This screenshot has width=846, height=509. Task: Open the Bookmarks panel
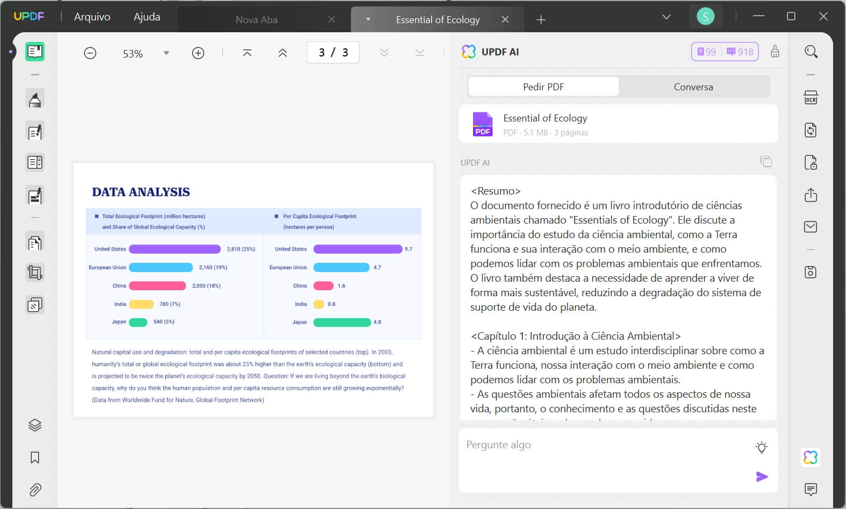pyautogui.click(x=35, y=457)
